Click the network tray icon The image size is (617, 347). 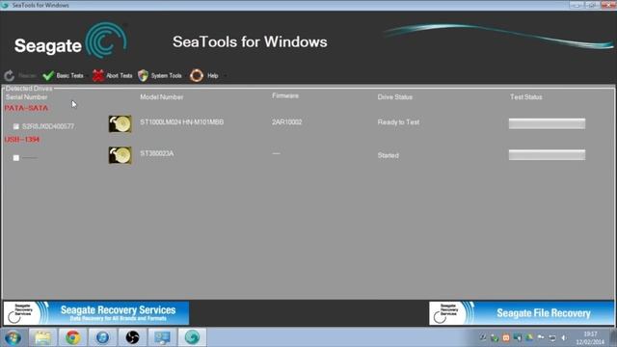552,337
